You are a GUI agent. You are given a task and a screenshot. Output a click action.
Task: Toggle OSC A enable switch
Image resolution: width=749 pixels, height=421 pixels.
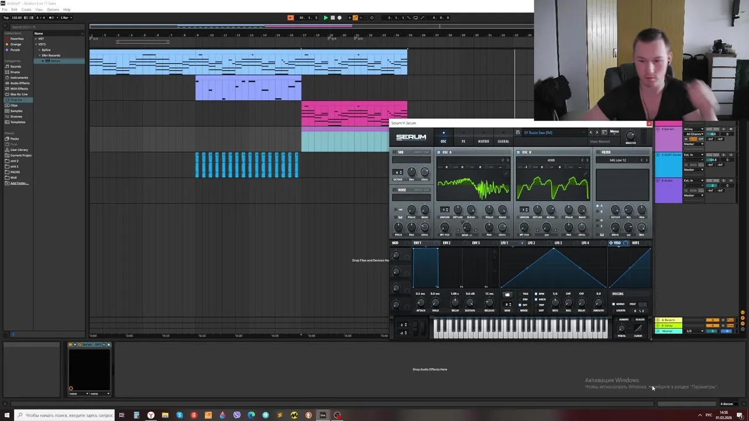(438, 152)
